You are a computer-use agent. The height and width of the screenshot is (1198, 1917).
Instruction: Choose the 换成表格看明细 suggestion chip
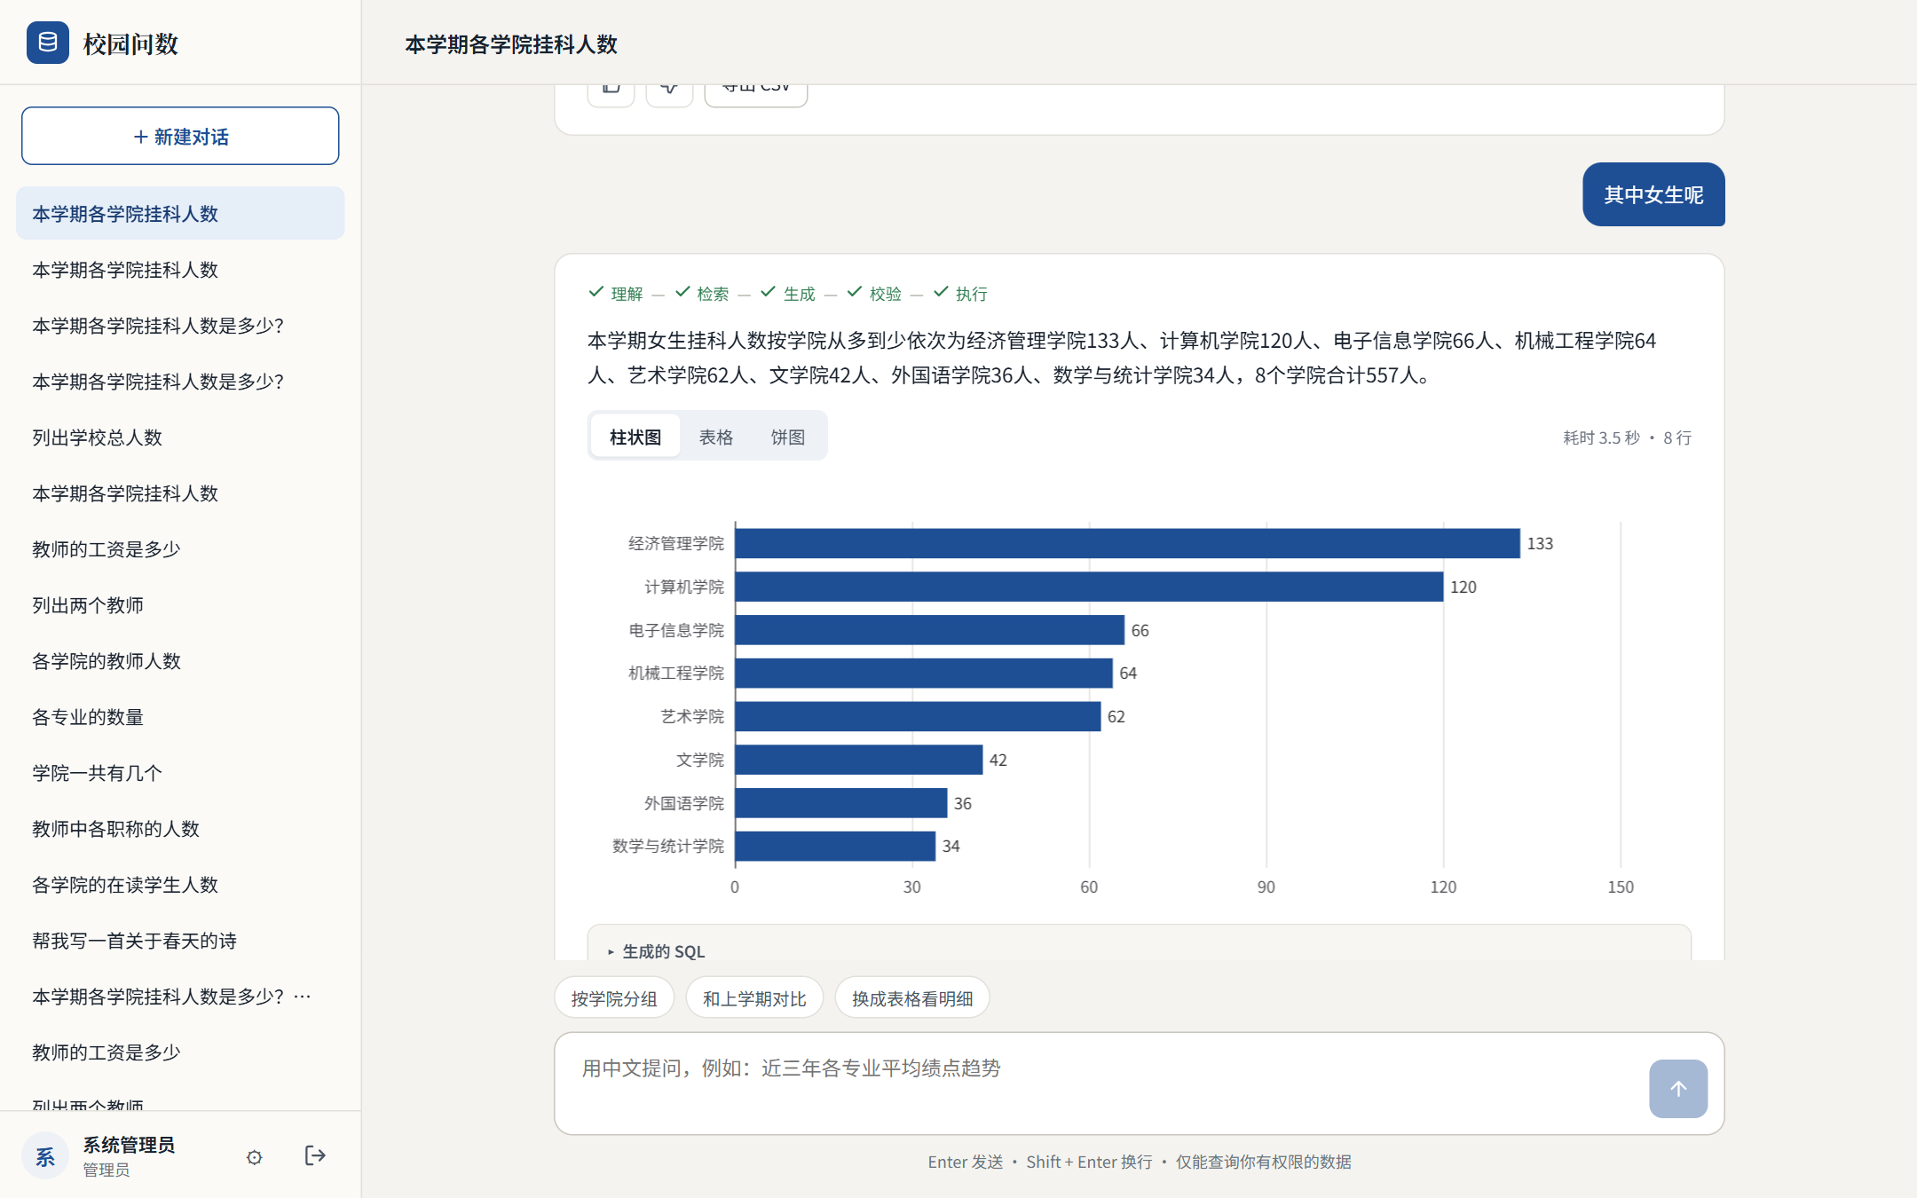[x=912, y=998]
